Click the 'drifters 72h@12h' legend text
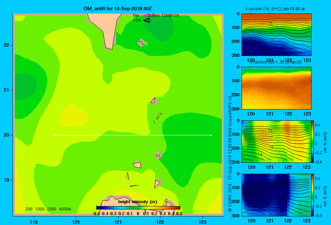 (x=163, y=16)
